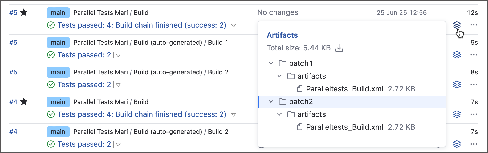Screen dimensions: 488x153
Task: Toggle the star on build #4
Action: click(x=24, y=101)
